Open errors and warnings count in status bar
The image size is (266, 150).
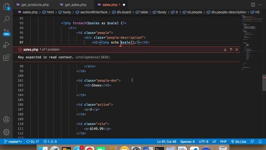point(50,142)
